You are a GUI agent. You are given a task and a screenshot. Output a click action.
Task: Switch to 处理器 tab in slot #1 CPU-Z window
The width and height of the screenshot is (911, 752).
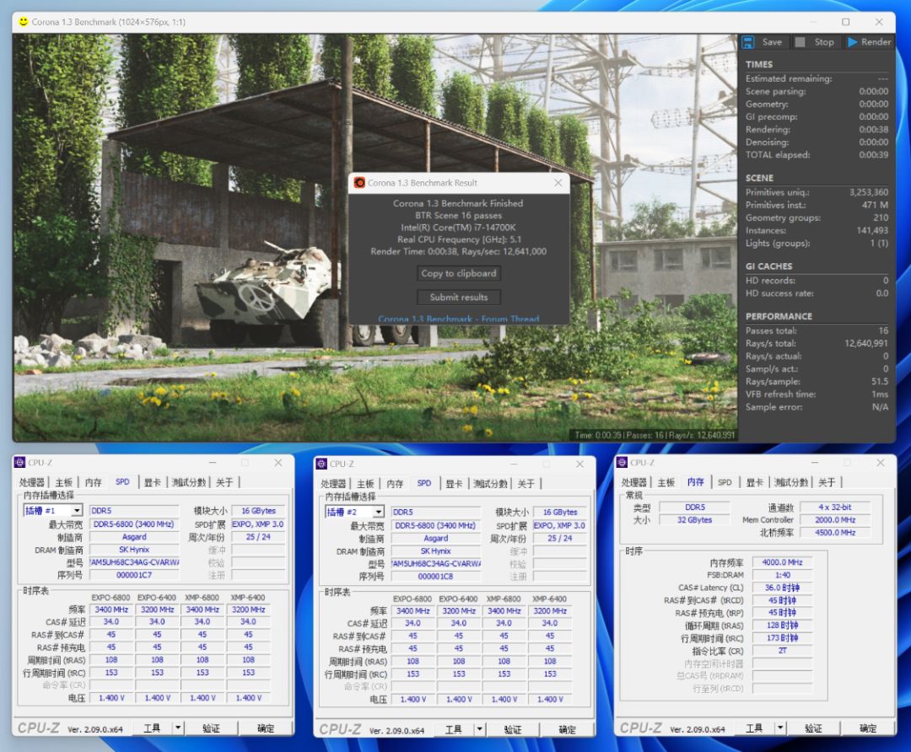31,482
